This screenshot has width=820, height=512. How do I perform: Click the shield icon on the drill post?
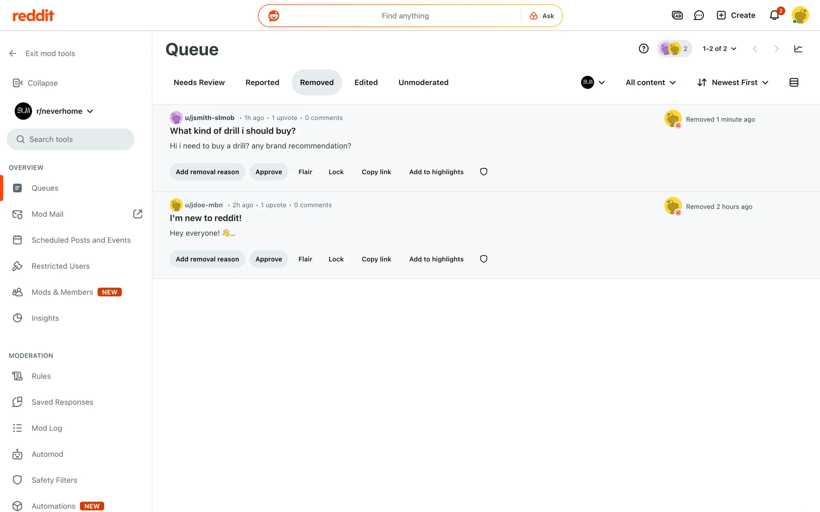coord(483,172)
